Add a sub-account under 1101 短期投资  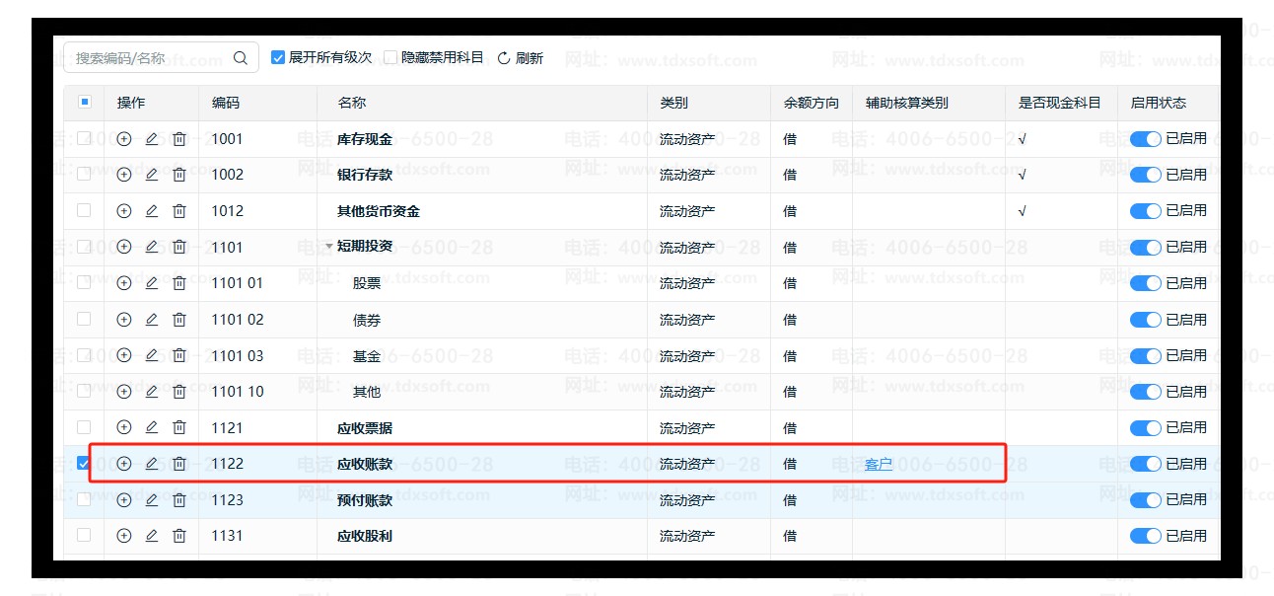click(123, 247)
